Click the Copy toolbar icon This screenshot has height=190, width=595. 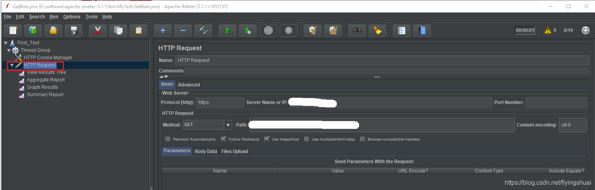pos(118,30)
